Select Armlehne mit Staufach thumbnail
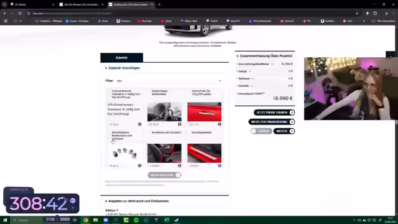The height and width of the screenshot is (224, 398). (164, 153)
